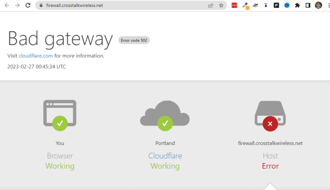
Task: Click the host server error icon
Action: [x=270, y=116]
